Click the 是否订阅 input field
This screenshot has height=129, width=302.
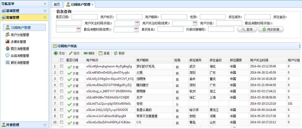pyautogui.click(x=84, y=17)
